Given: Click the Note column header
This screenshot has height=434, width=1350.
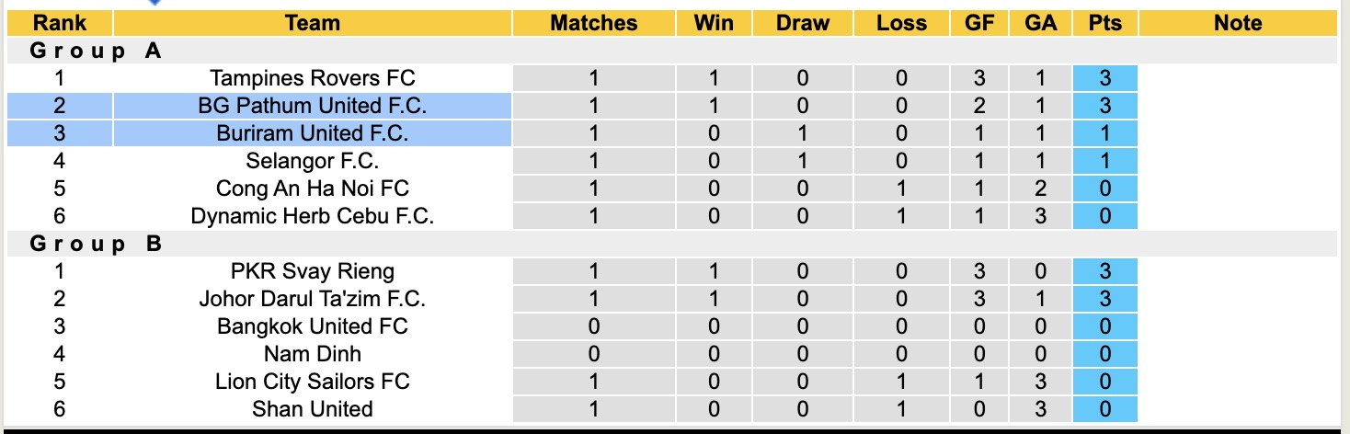Looking at the screenshot, I should click(x=1238, y=23).
